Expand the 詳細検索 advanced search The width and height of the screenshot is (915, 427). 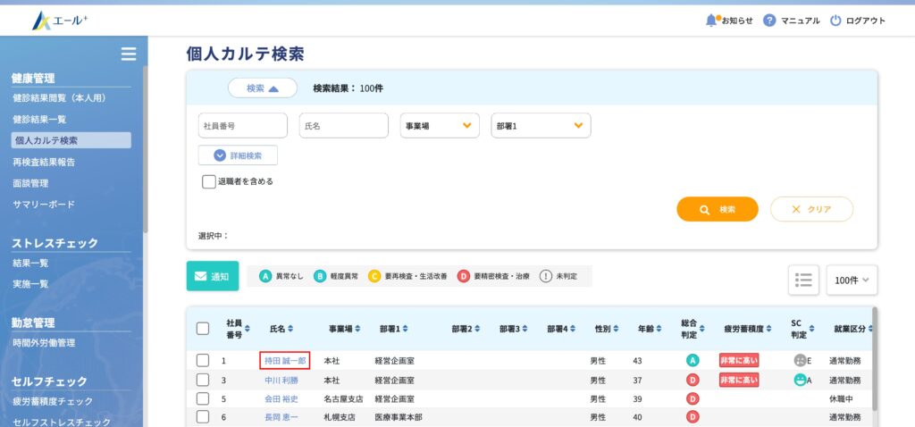click(x=238, y=155)
